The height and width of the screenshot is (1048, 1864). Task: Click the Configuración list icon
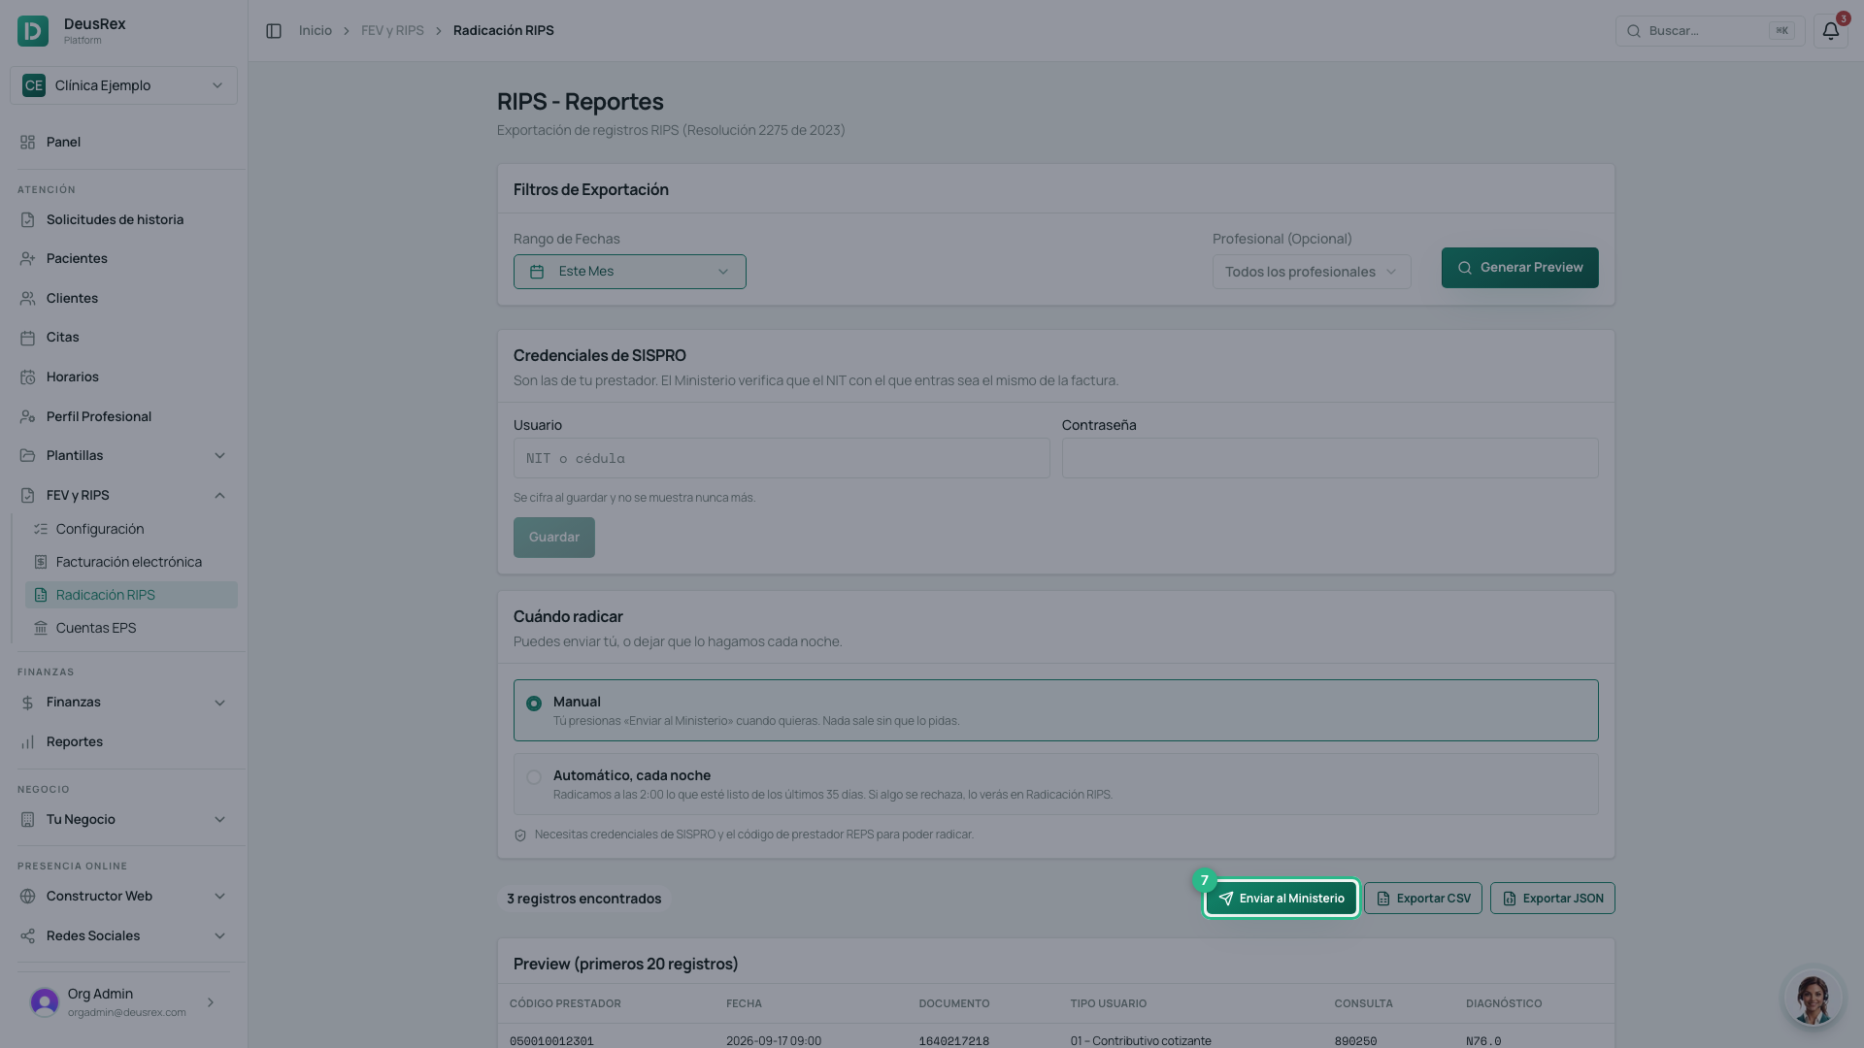[x=41, y=530]
